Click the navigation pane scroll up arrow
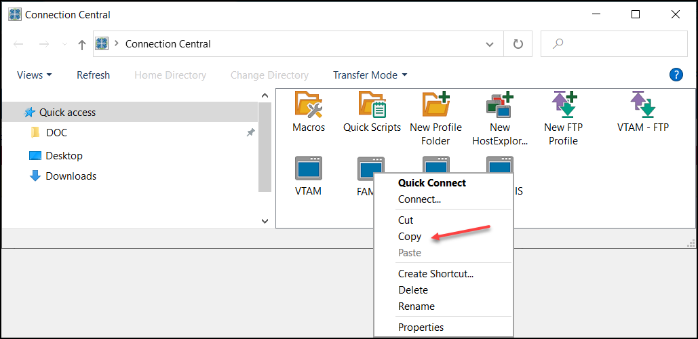 tap(265, 95)
